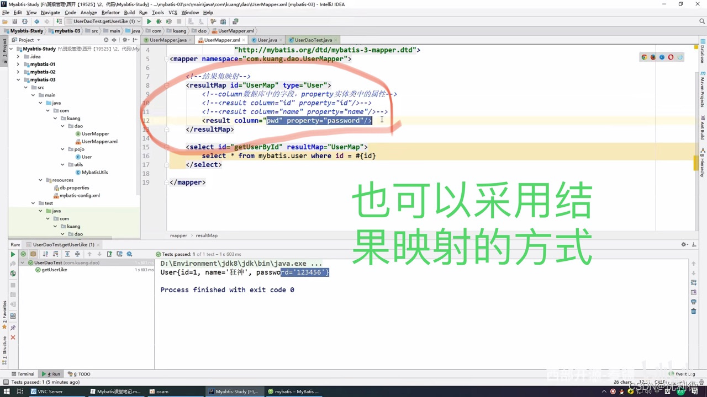
Task: Close the UserMapper.xml editor tab
Action: click(245, 40)
